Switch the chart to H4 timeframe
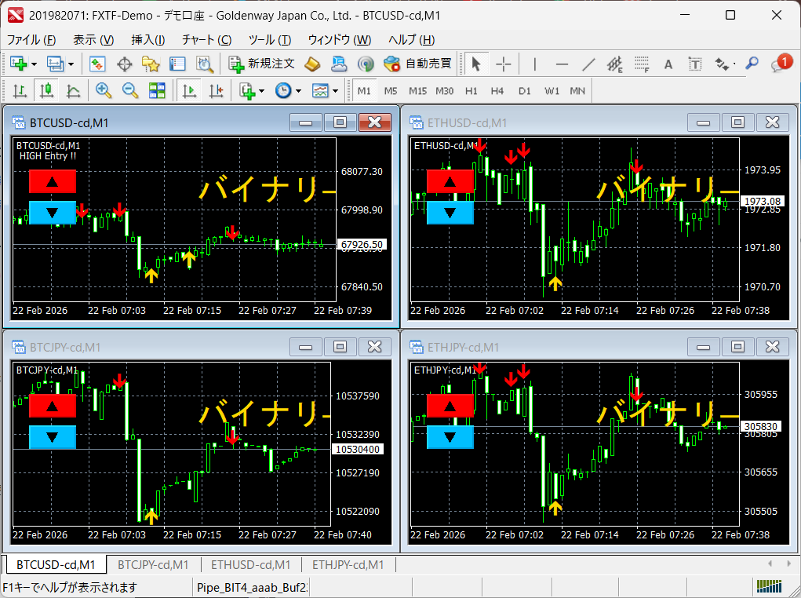 pyautogui.click(x=497, y=91)
